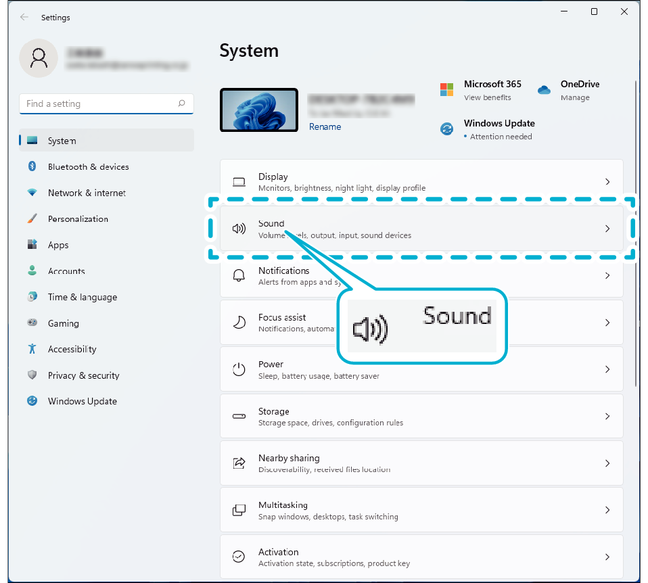The image size is (648, 583).
Task: Click the Personalization paintbrush icon
Action: tap(32, 218)
